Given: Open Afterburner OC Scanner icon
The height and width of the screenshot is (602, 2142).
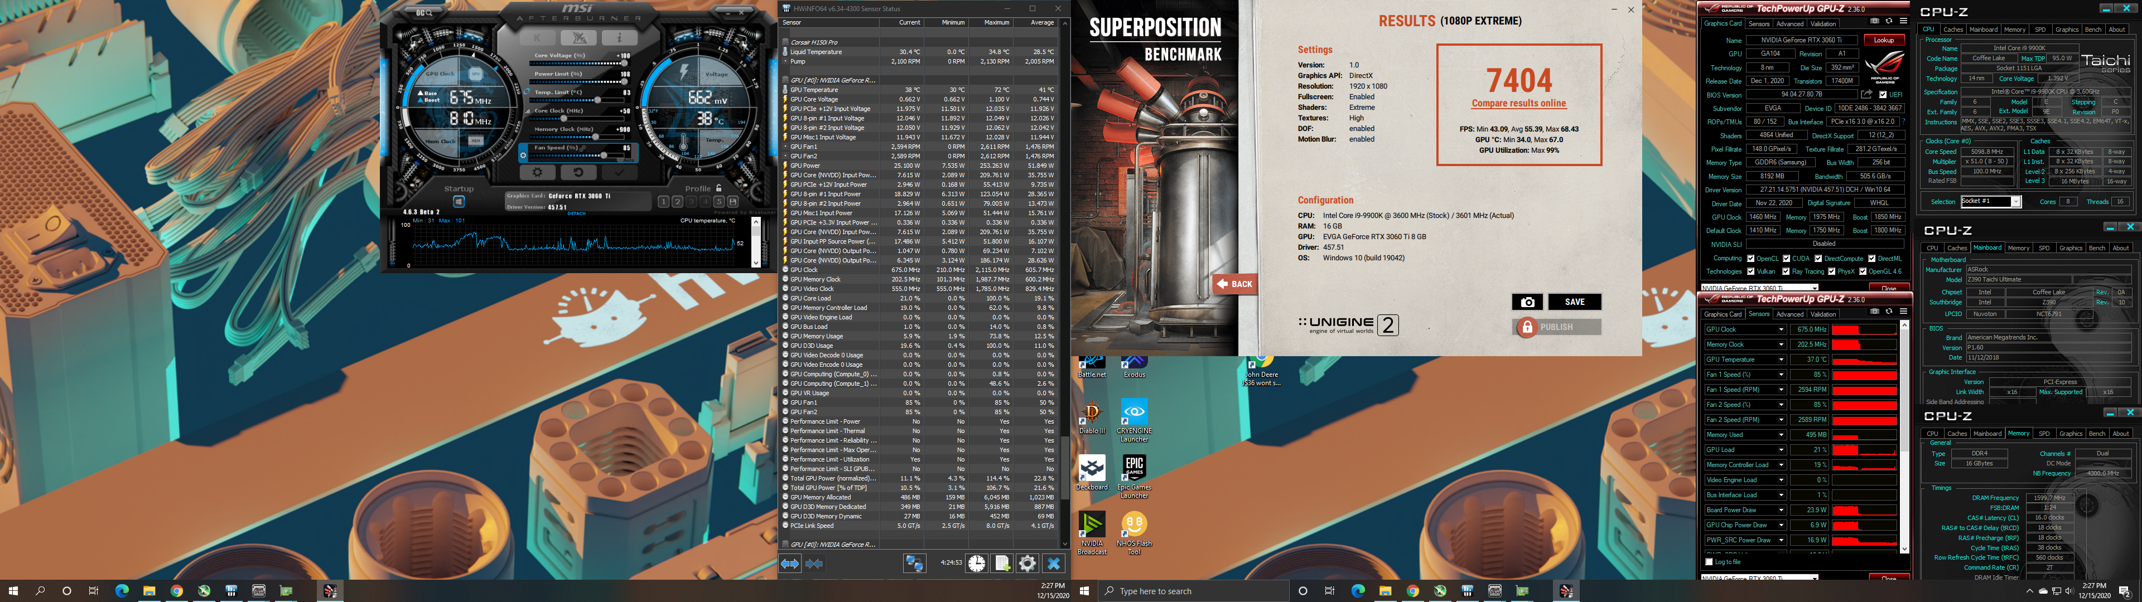Looking at the screenshot, I should pos(424,12).
